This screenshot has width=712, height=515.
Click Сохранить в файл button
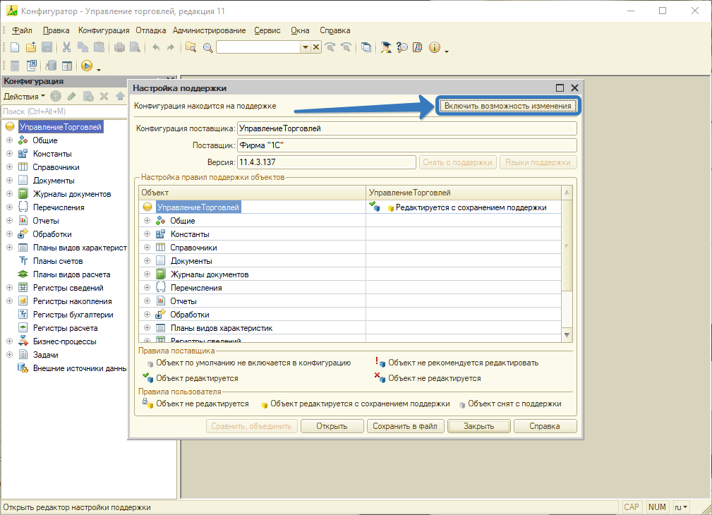404,426
